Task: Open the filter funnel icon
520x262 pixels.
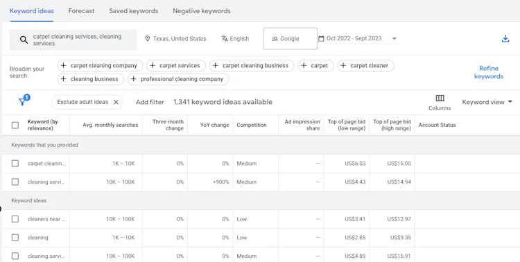Action: point(23,101)
